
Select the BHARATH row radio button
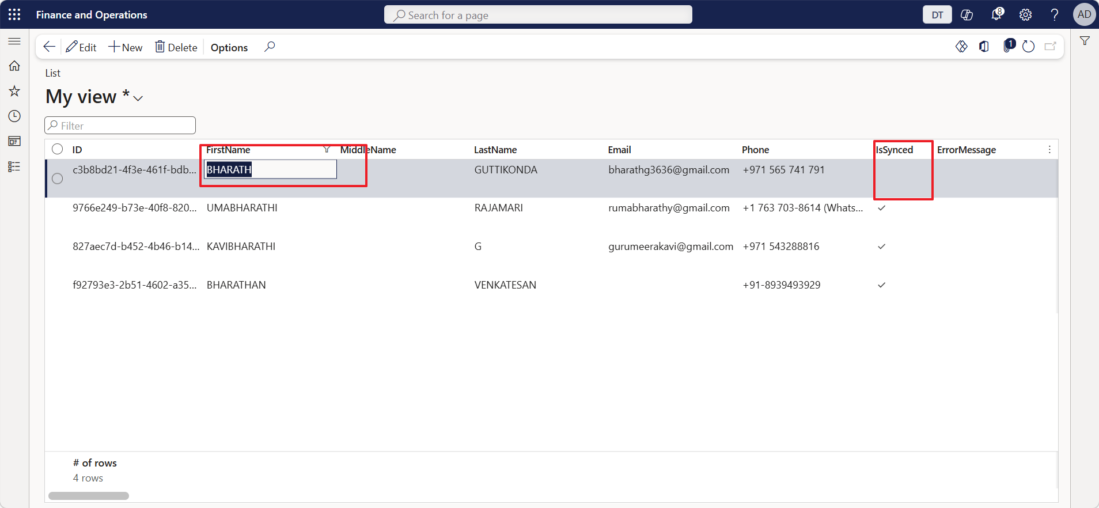pyautogui.click(x=58, y=179)
